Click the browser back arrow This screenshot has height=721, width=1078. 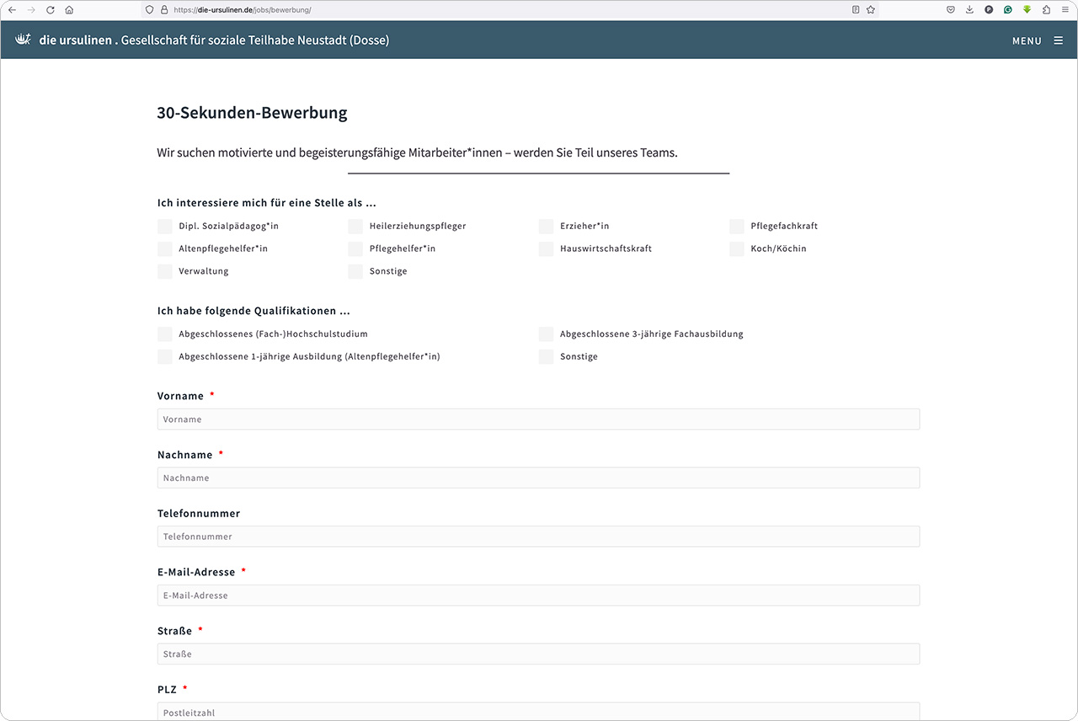point(12,10)
